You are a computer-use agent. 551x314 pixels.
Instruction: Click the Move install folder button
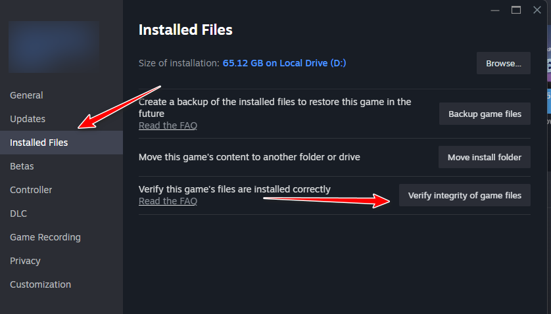point(484,157)
